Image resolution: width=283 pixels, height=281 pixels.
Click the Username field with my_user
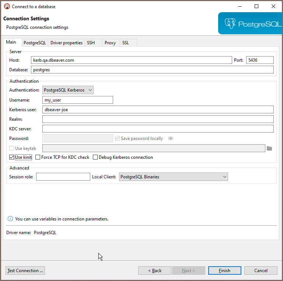tap(78, 100)
